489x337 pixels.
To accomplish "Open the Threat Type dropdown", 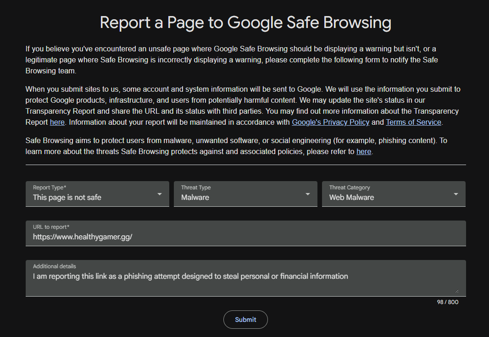I will [x=245, y=193].
